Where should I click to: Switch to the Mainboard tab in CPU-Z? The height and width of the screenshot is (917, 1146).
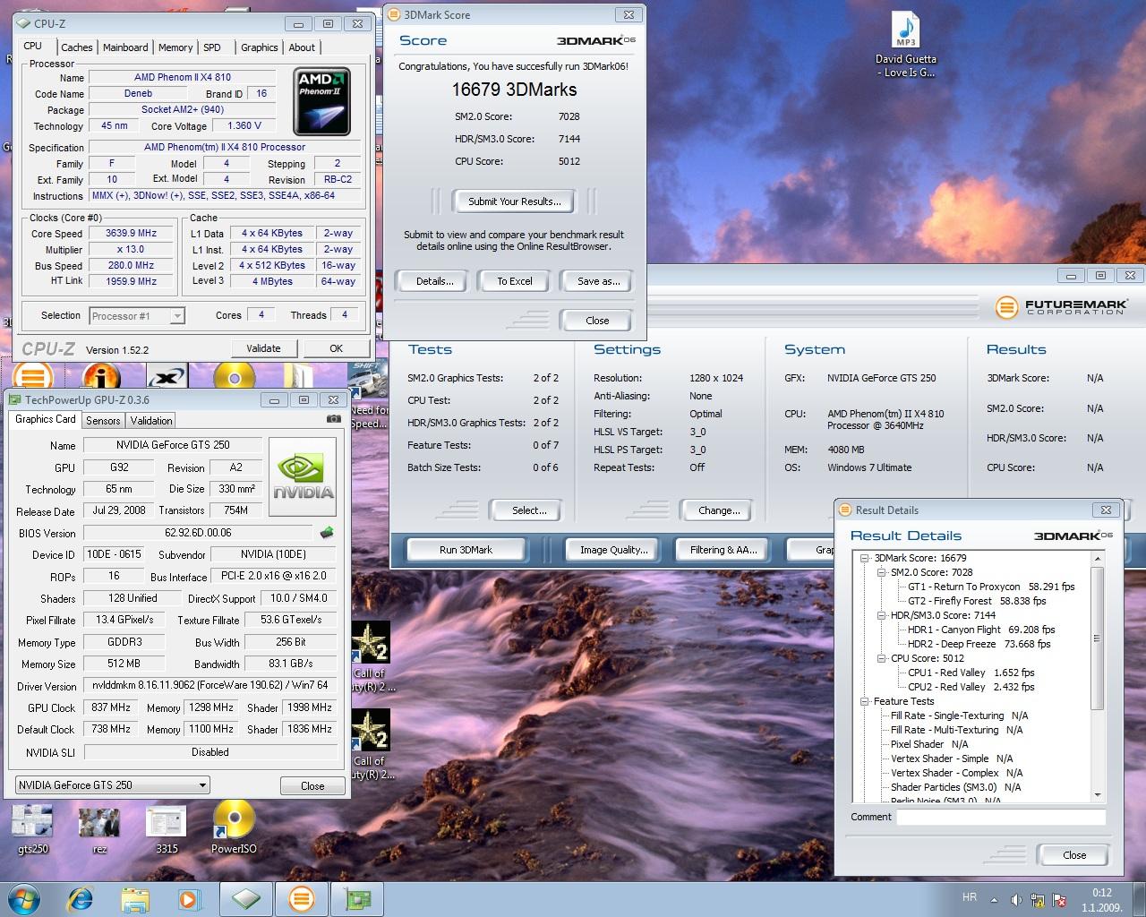tap(125, 47)
